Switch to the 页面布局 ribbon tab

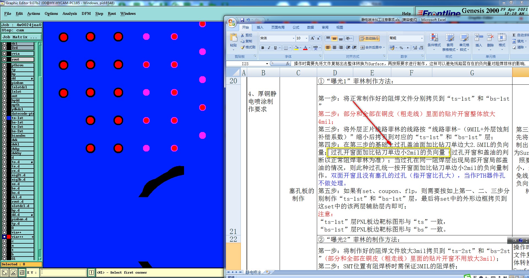278,27
